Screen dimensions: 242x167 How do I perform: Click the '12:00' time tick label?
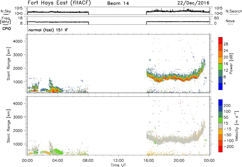point(118,161)
